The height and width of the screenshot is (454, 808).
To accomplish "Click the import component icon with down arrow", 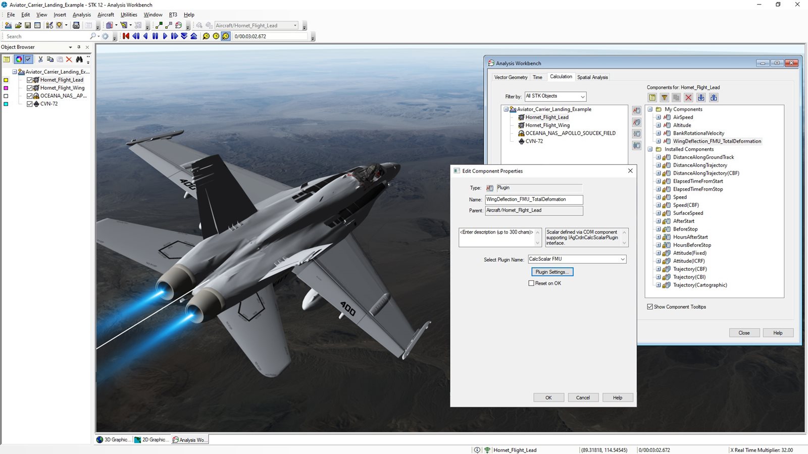I will click(x=701, y=98).
